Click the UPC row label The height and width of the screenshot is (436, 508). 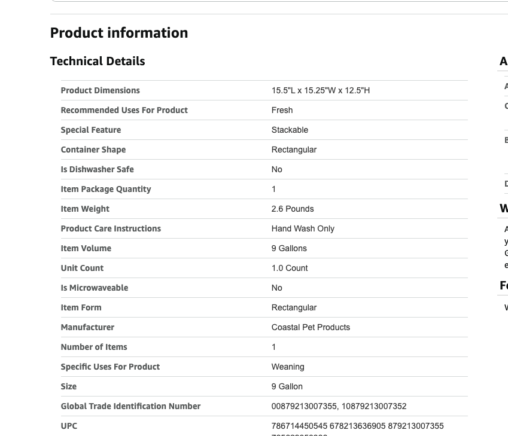[69, 426]
